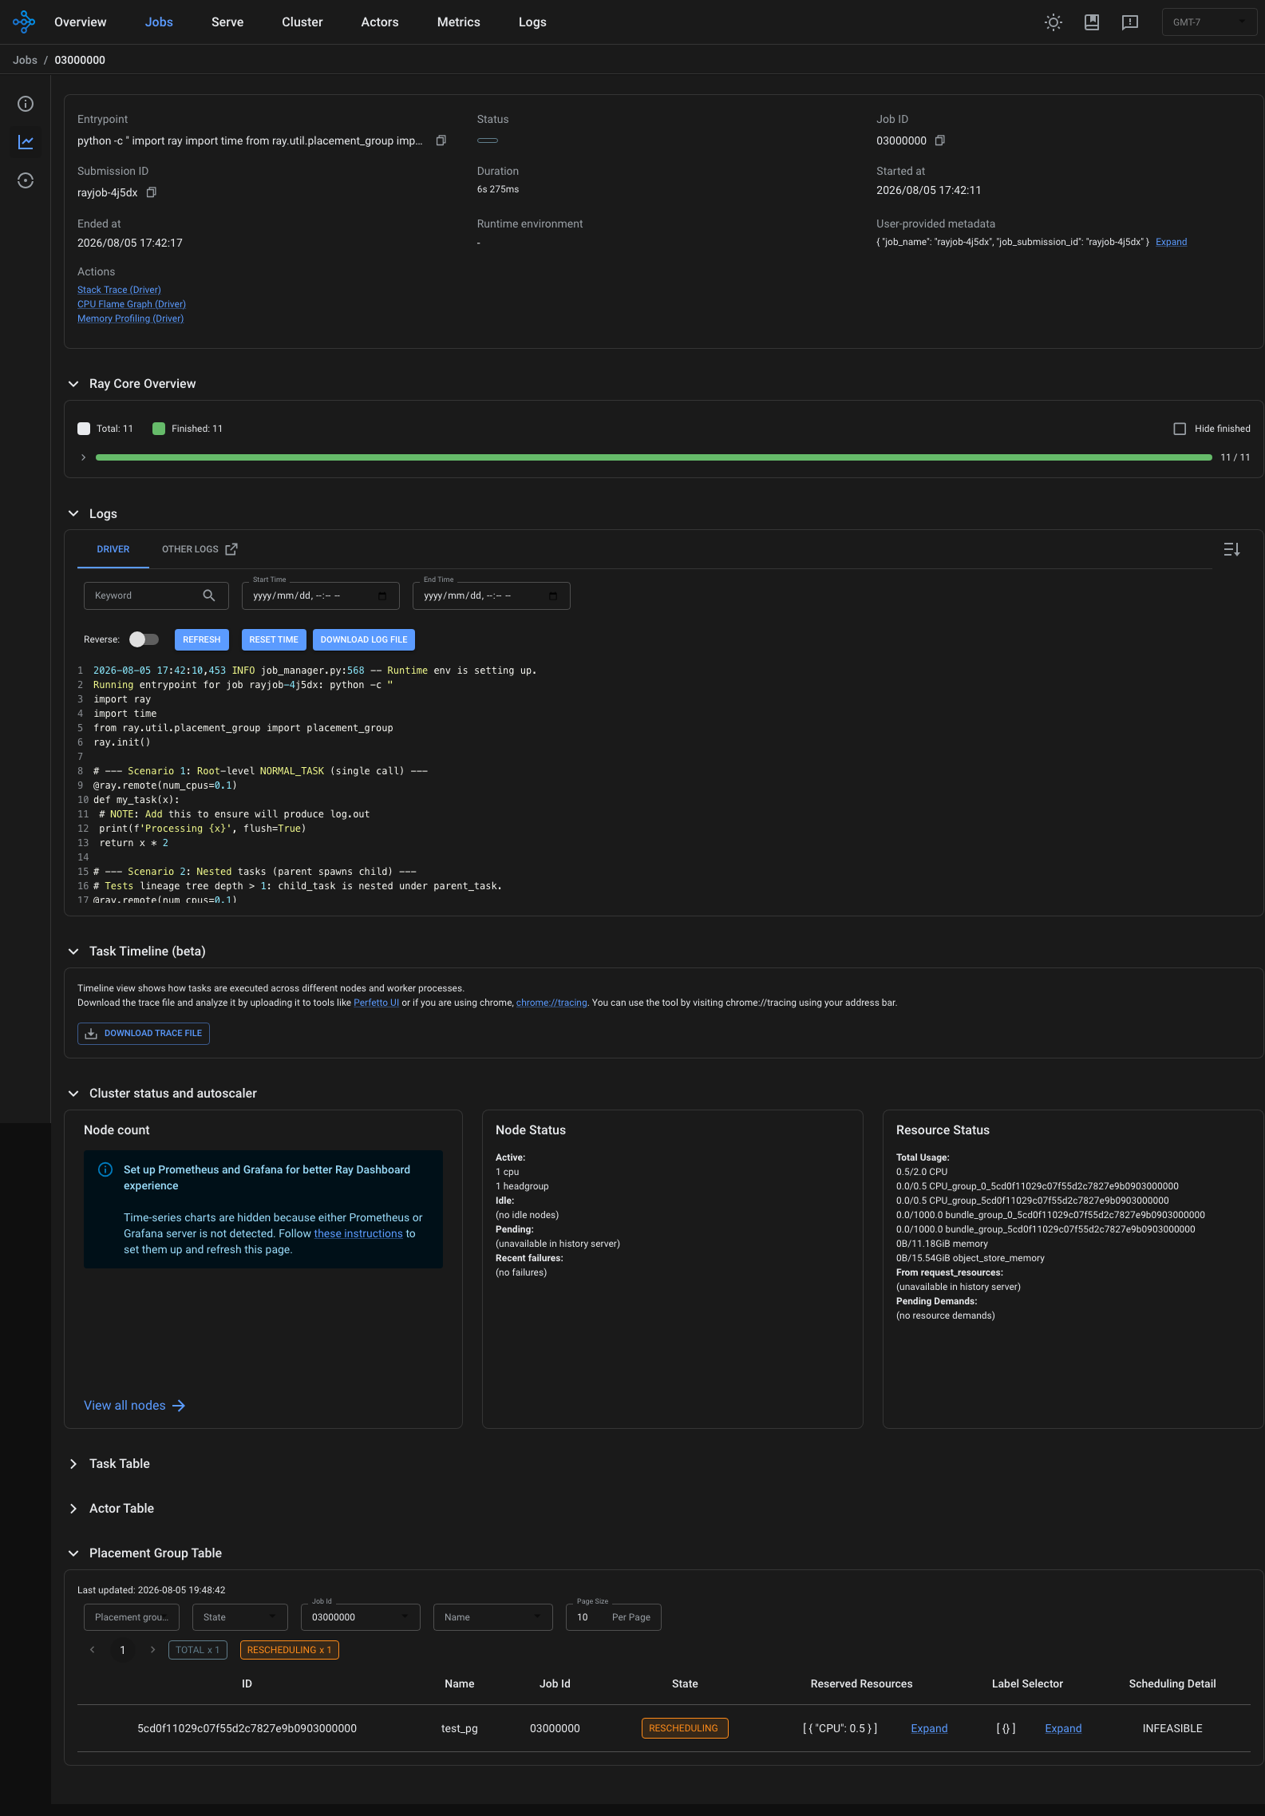Open the GMT-7 timezone dropdown

pyautogui.click(x=1209, y=22)
